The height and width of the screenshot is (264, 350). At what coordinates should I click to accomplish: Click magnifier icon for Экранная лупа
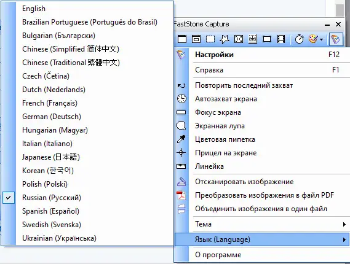click(181, 126)
